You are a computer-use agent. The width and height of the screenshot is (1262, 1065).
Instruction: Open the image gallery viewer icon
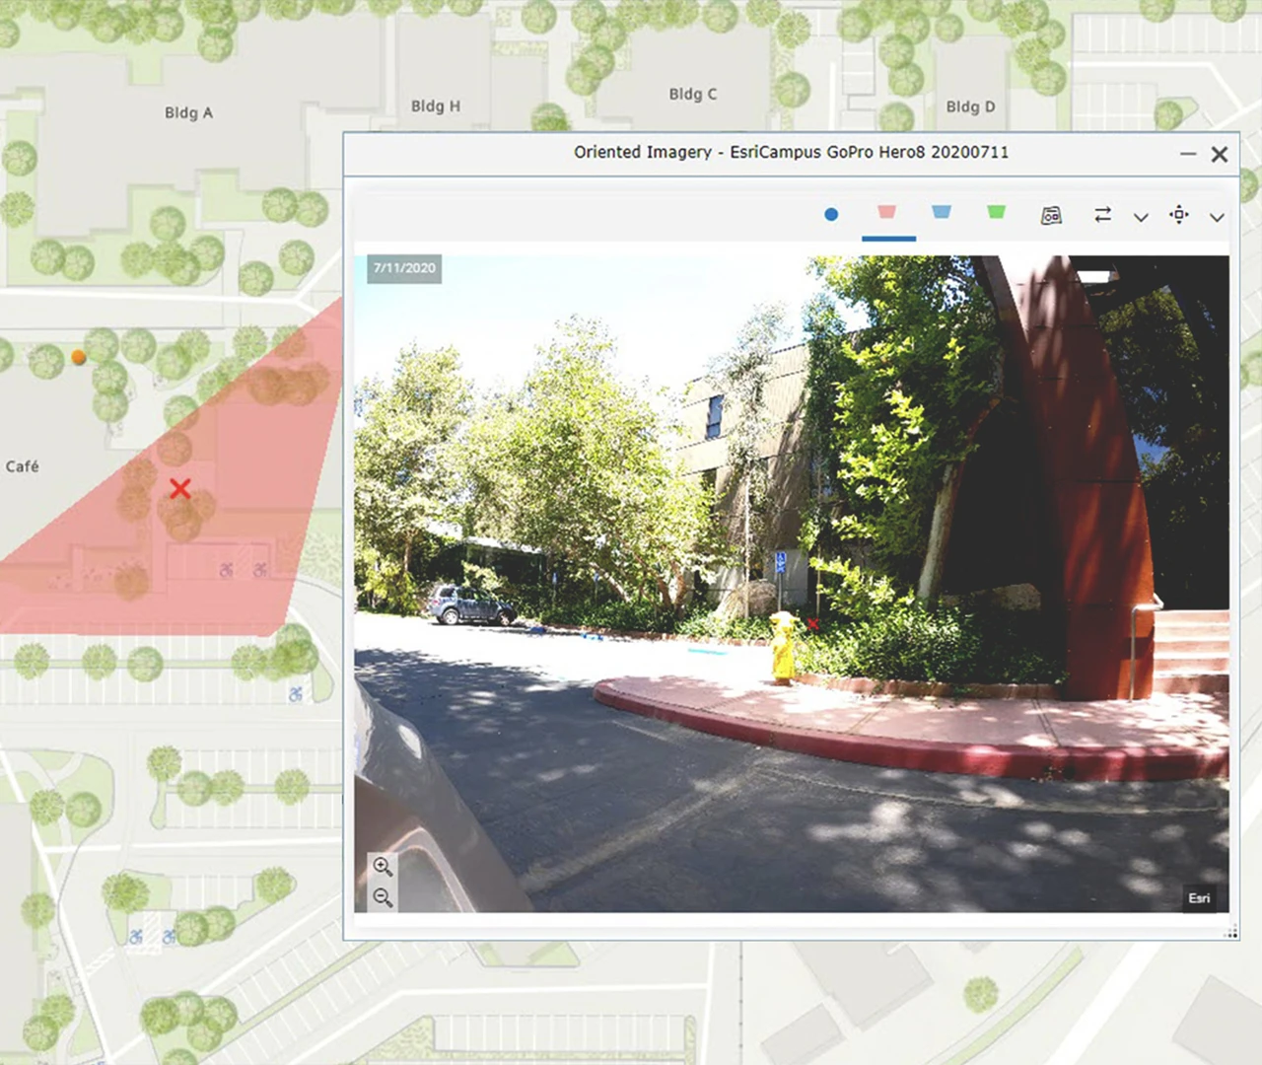pos(1051,215)
